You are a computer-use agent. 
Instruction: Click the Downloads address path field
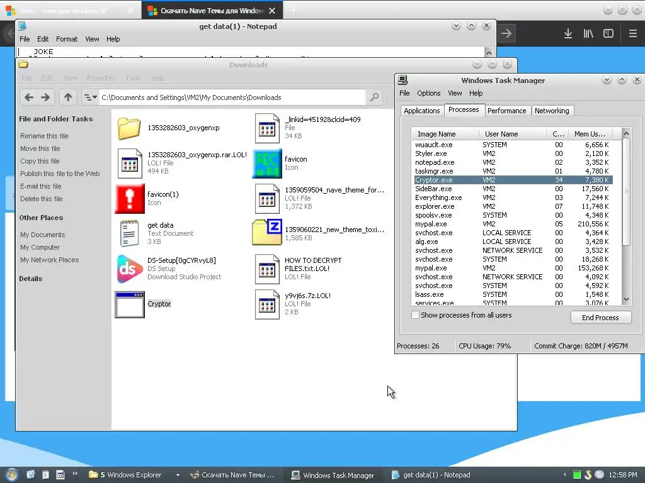pos(232,97)
